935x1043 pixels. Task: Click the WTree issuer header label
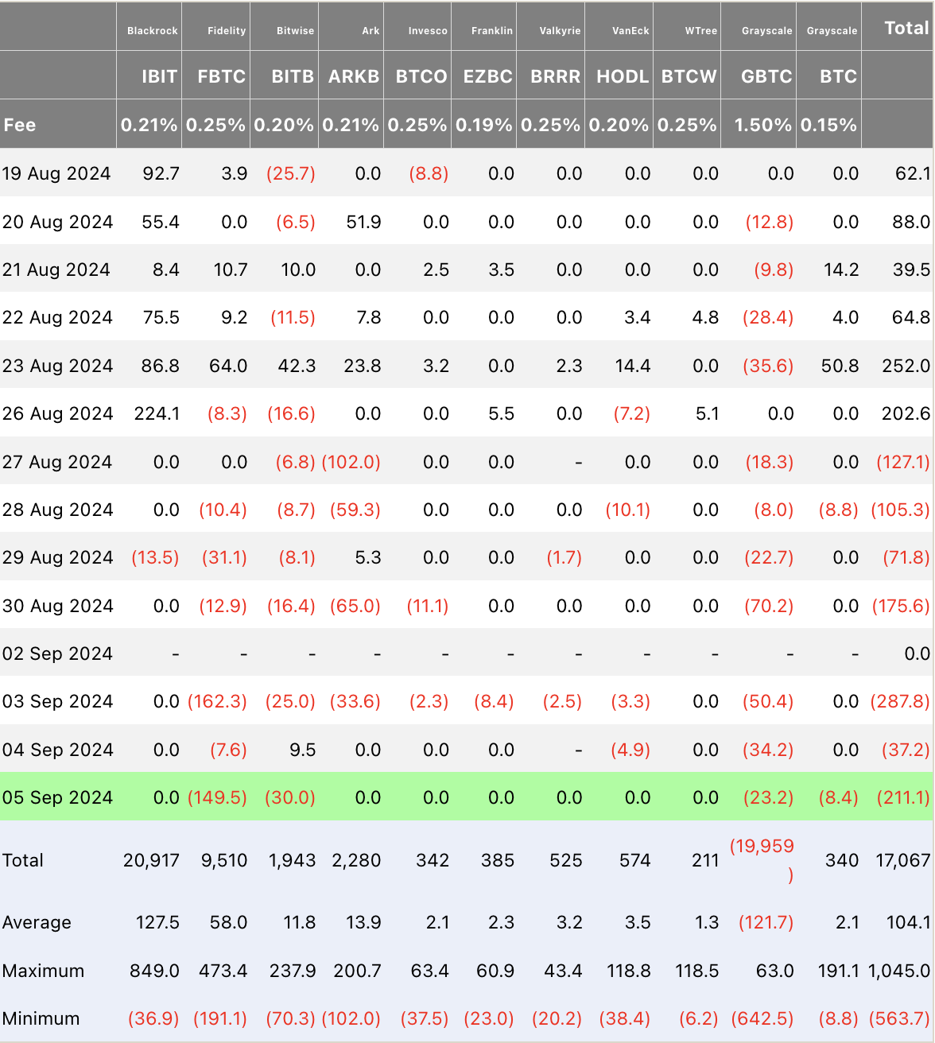tap(701, 31)
